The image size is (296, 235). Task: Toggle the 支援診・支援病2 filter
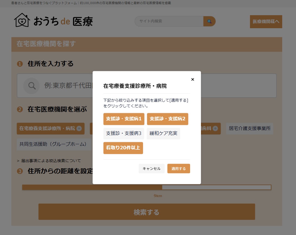tap(168, 119)
